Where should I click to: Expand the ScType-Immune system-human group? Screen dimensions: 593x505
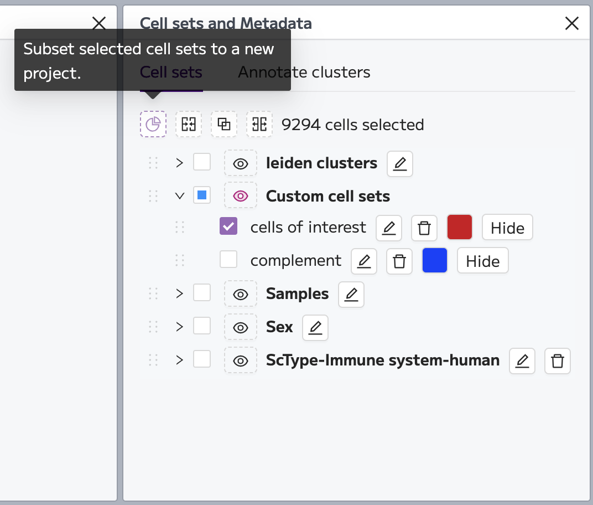click(180, 360)
